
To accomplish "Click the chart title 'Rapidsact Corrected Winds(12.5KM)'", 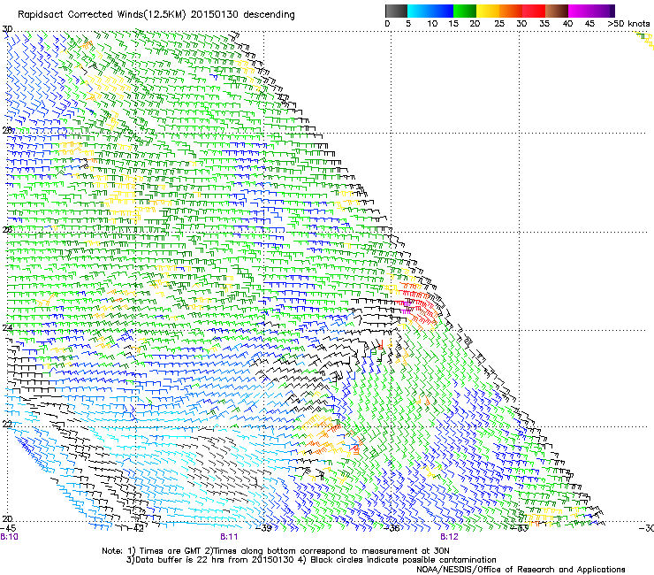I will tap(102, 15).
